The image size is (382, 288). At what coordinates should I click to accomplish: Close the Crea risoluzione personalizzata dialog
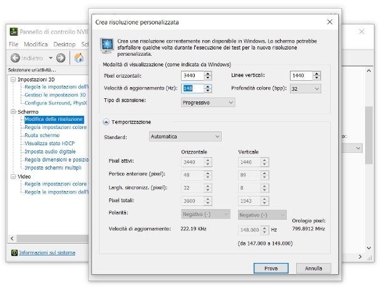pos(330,22)
